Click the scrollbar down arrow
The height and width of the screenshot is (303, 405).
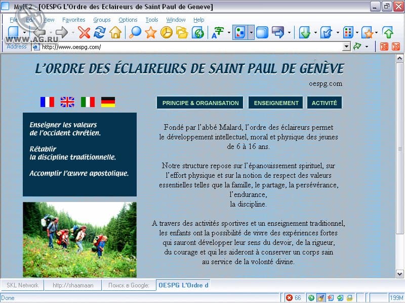pos(399,274)
